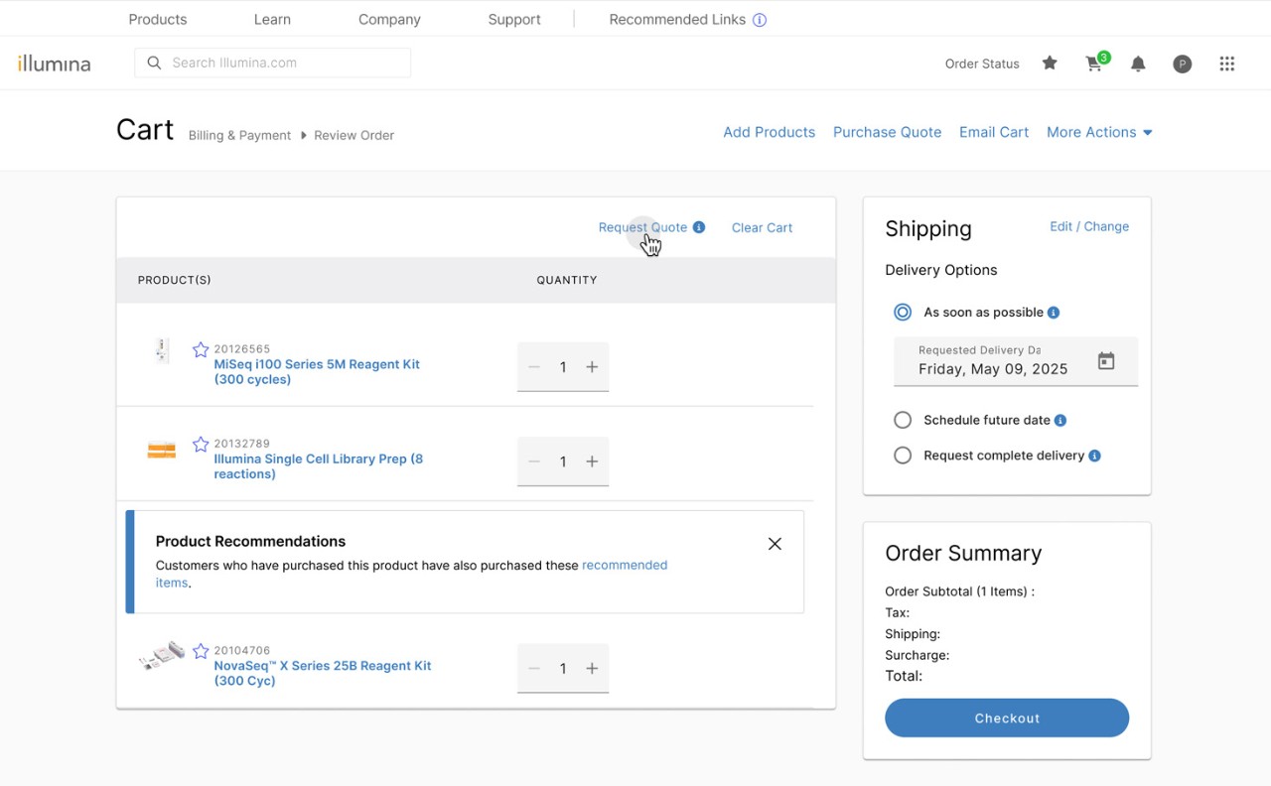Open the shopping cart icon in header

(1094, 64)
